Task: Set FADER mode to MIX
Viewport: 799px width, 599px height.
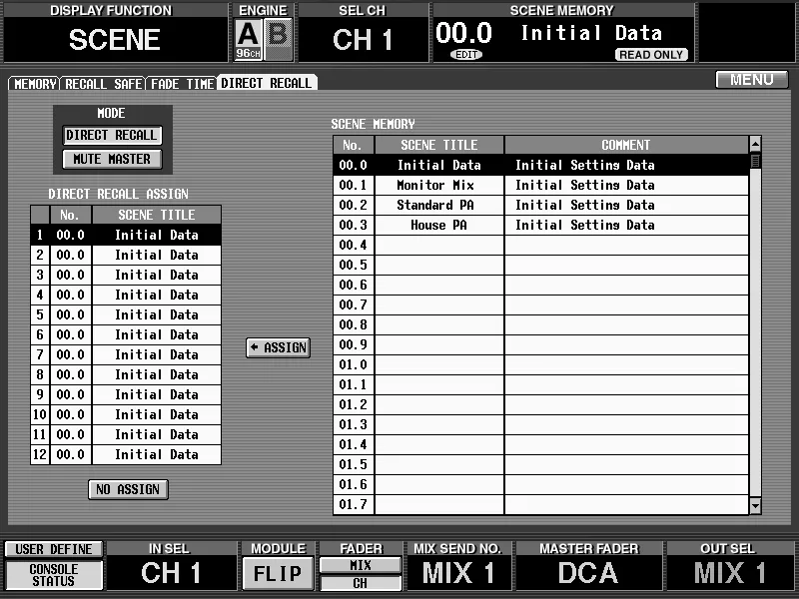Action: (x=361, y=565)
